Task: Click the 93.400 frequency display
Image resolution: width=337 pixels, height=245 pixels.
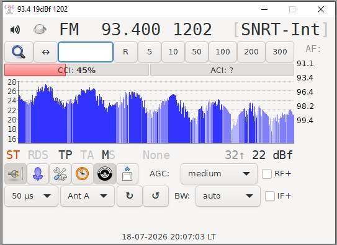Action: pos(131,29)
